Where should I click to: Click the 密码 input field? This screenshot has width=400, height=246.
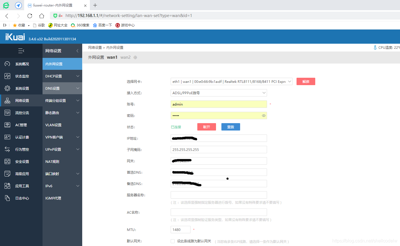coord(219,115)
